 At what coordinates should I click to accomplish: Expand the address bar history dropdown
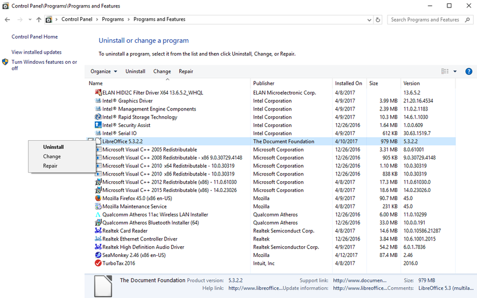(x=369, y=20)
